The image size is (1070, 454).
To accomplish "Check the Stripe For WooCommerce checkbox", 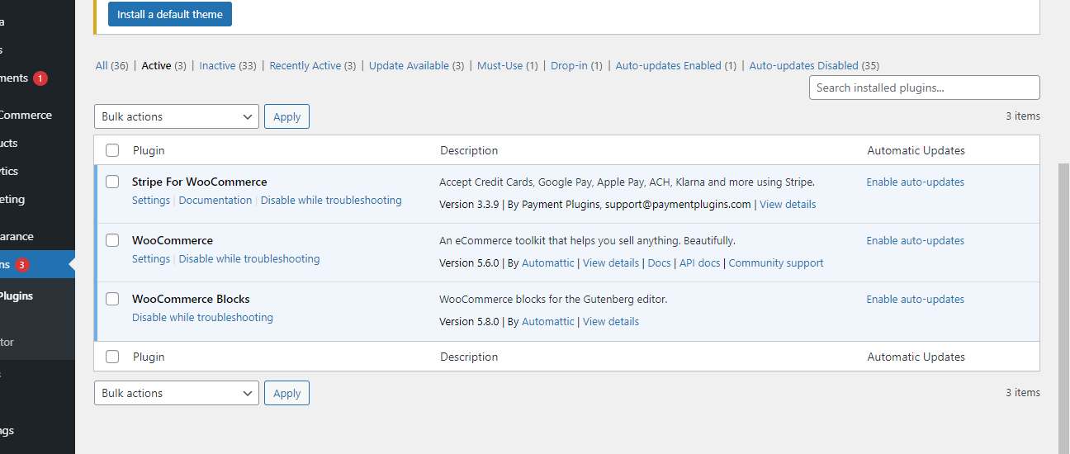I will pyautogui.click(x=112, y=182).
